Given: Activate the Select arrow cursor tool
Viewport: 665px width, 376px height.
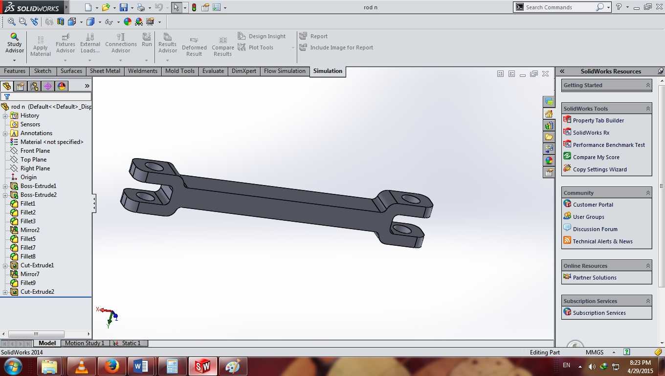Looking at the screenshot, I should click(x=177, y=7).
